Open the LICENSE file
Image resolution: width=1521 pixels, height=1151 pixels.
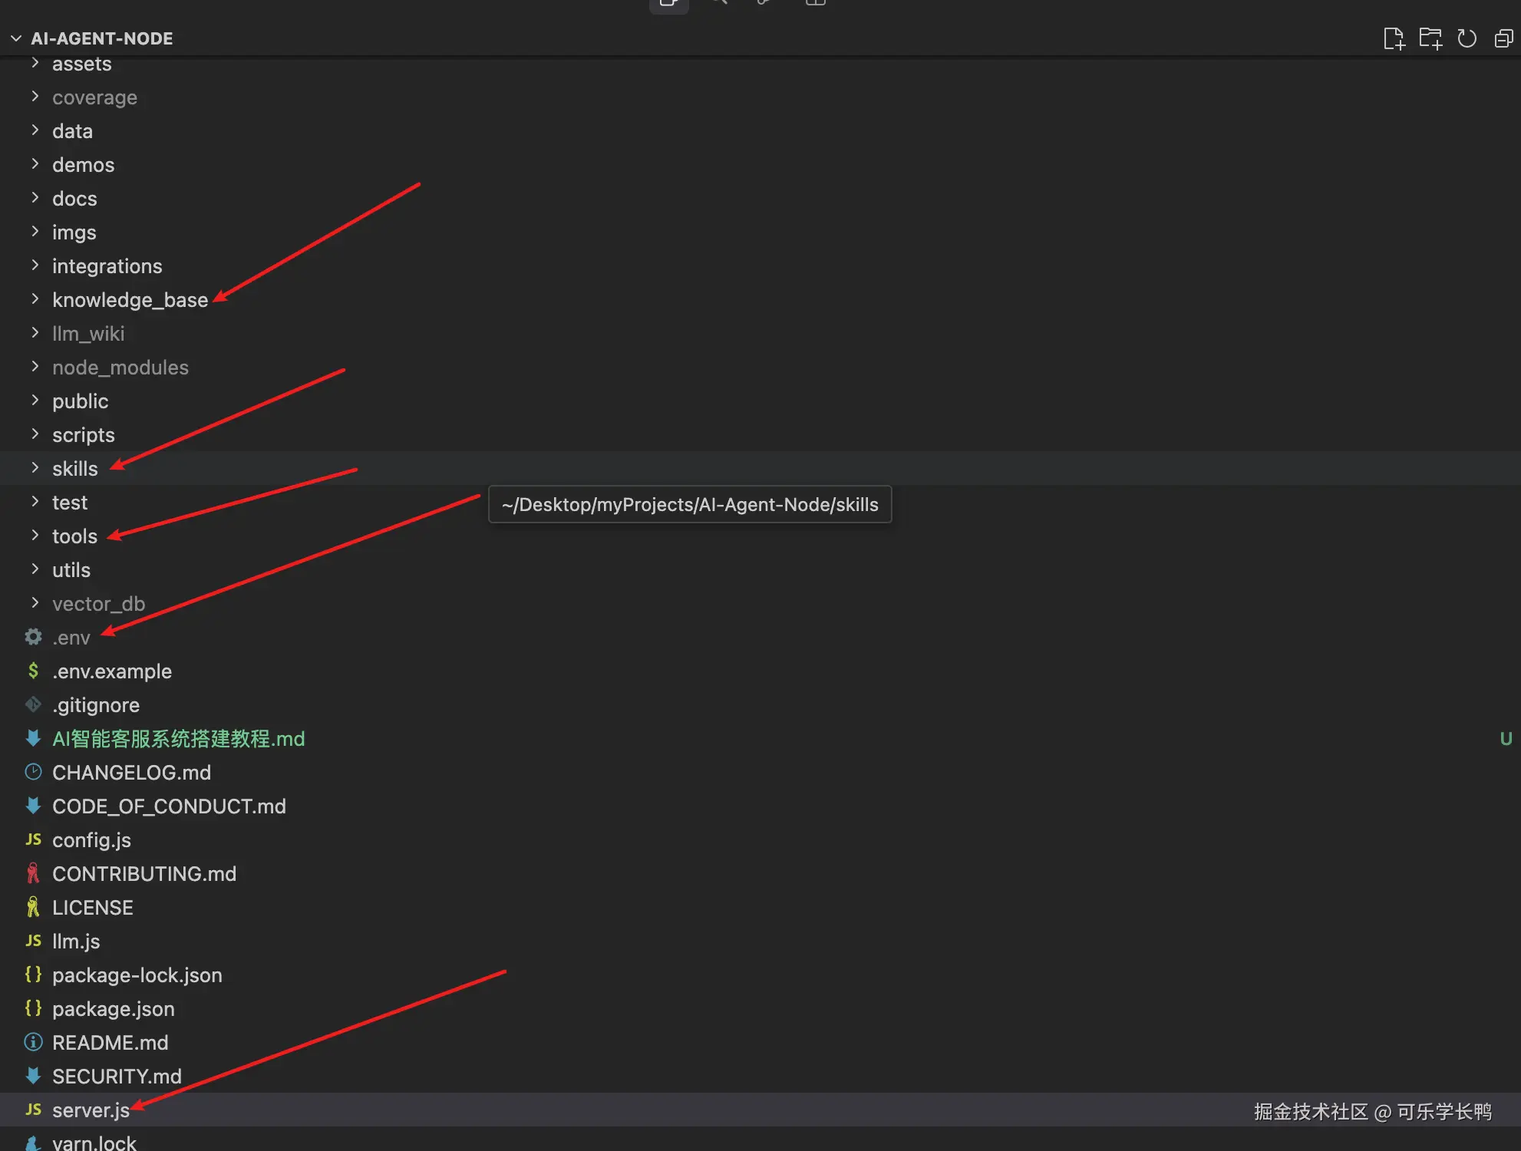(92, 907)
